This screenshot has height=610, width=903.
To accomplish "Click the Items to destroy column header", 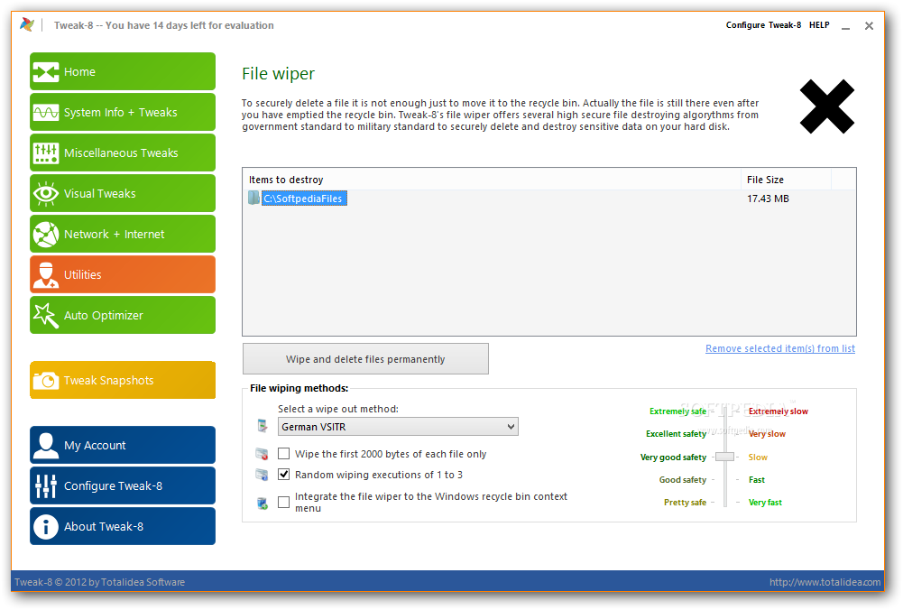I will coord(492,180).
